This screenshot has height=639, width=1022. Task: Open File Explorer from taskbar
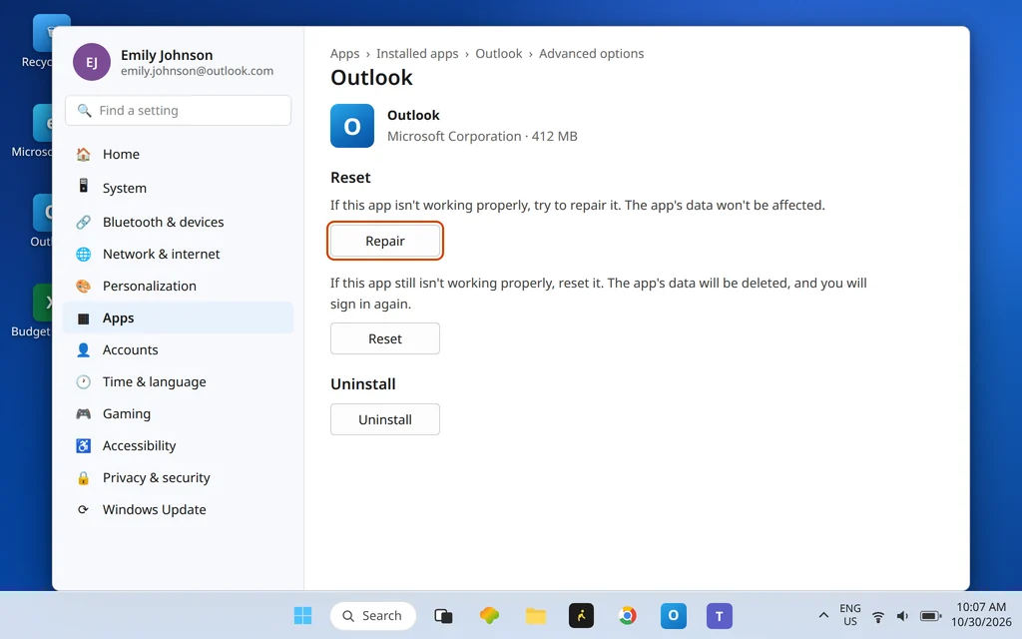click(x=536, y=615)
